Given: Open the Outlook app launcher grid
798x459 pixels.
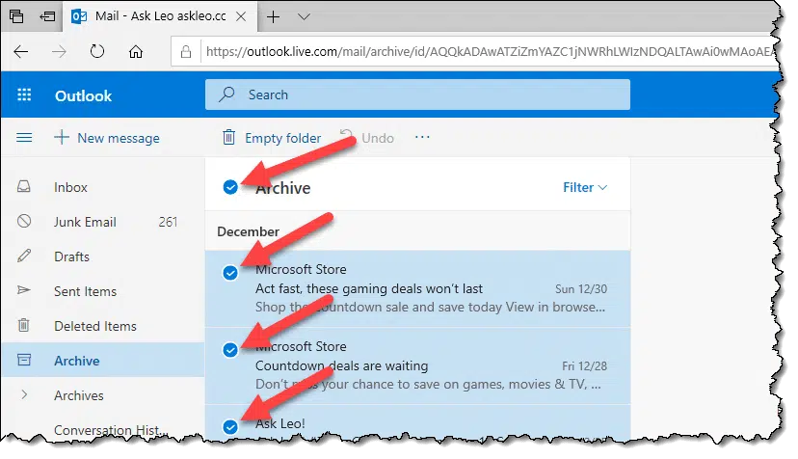Looking at the screenshot, I should coord(24,94).
